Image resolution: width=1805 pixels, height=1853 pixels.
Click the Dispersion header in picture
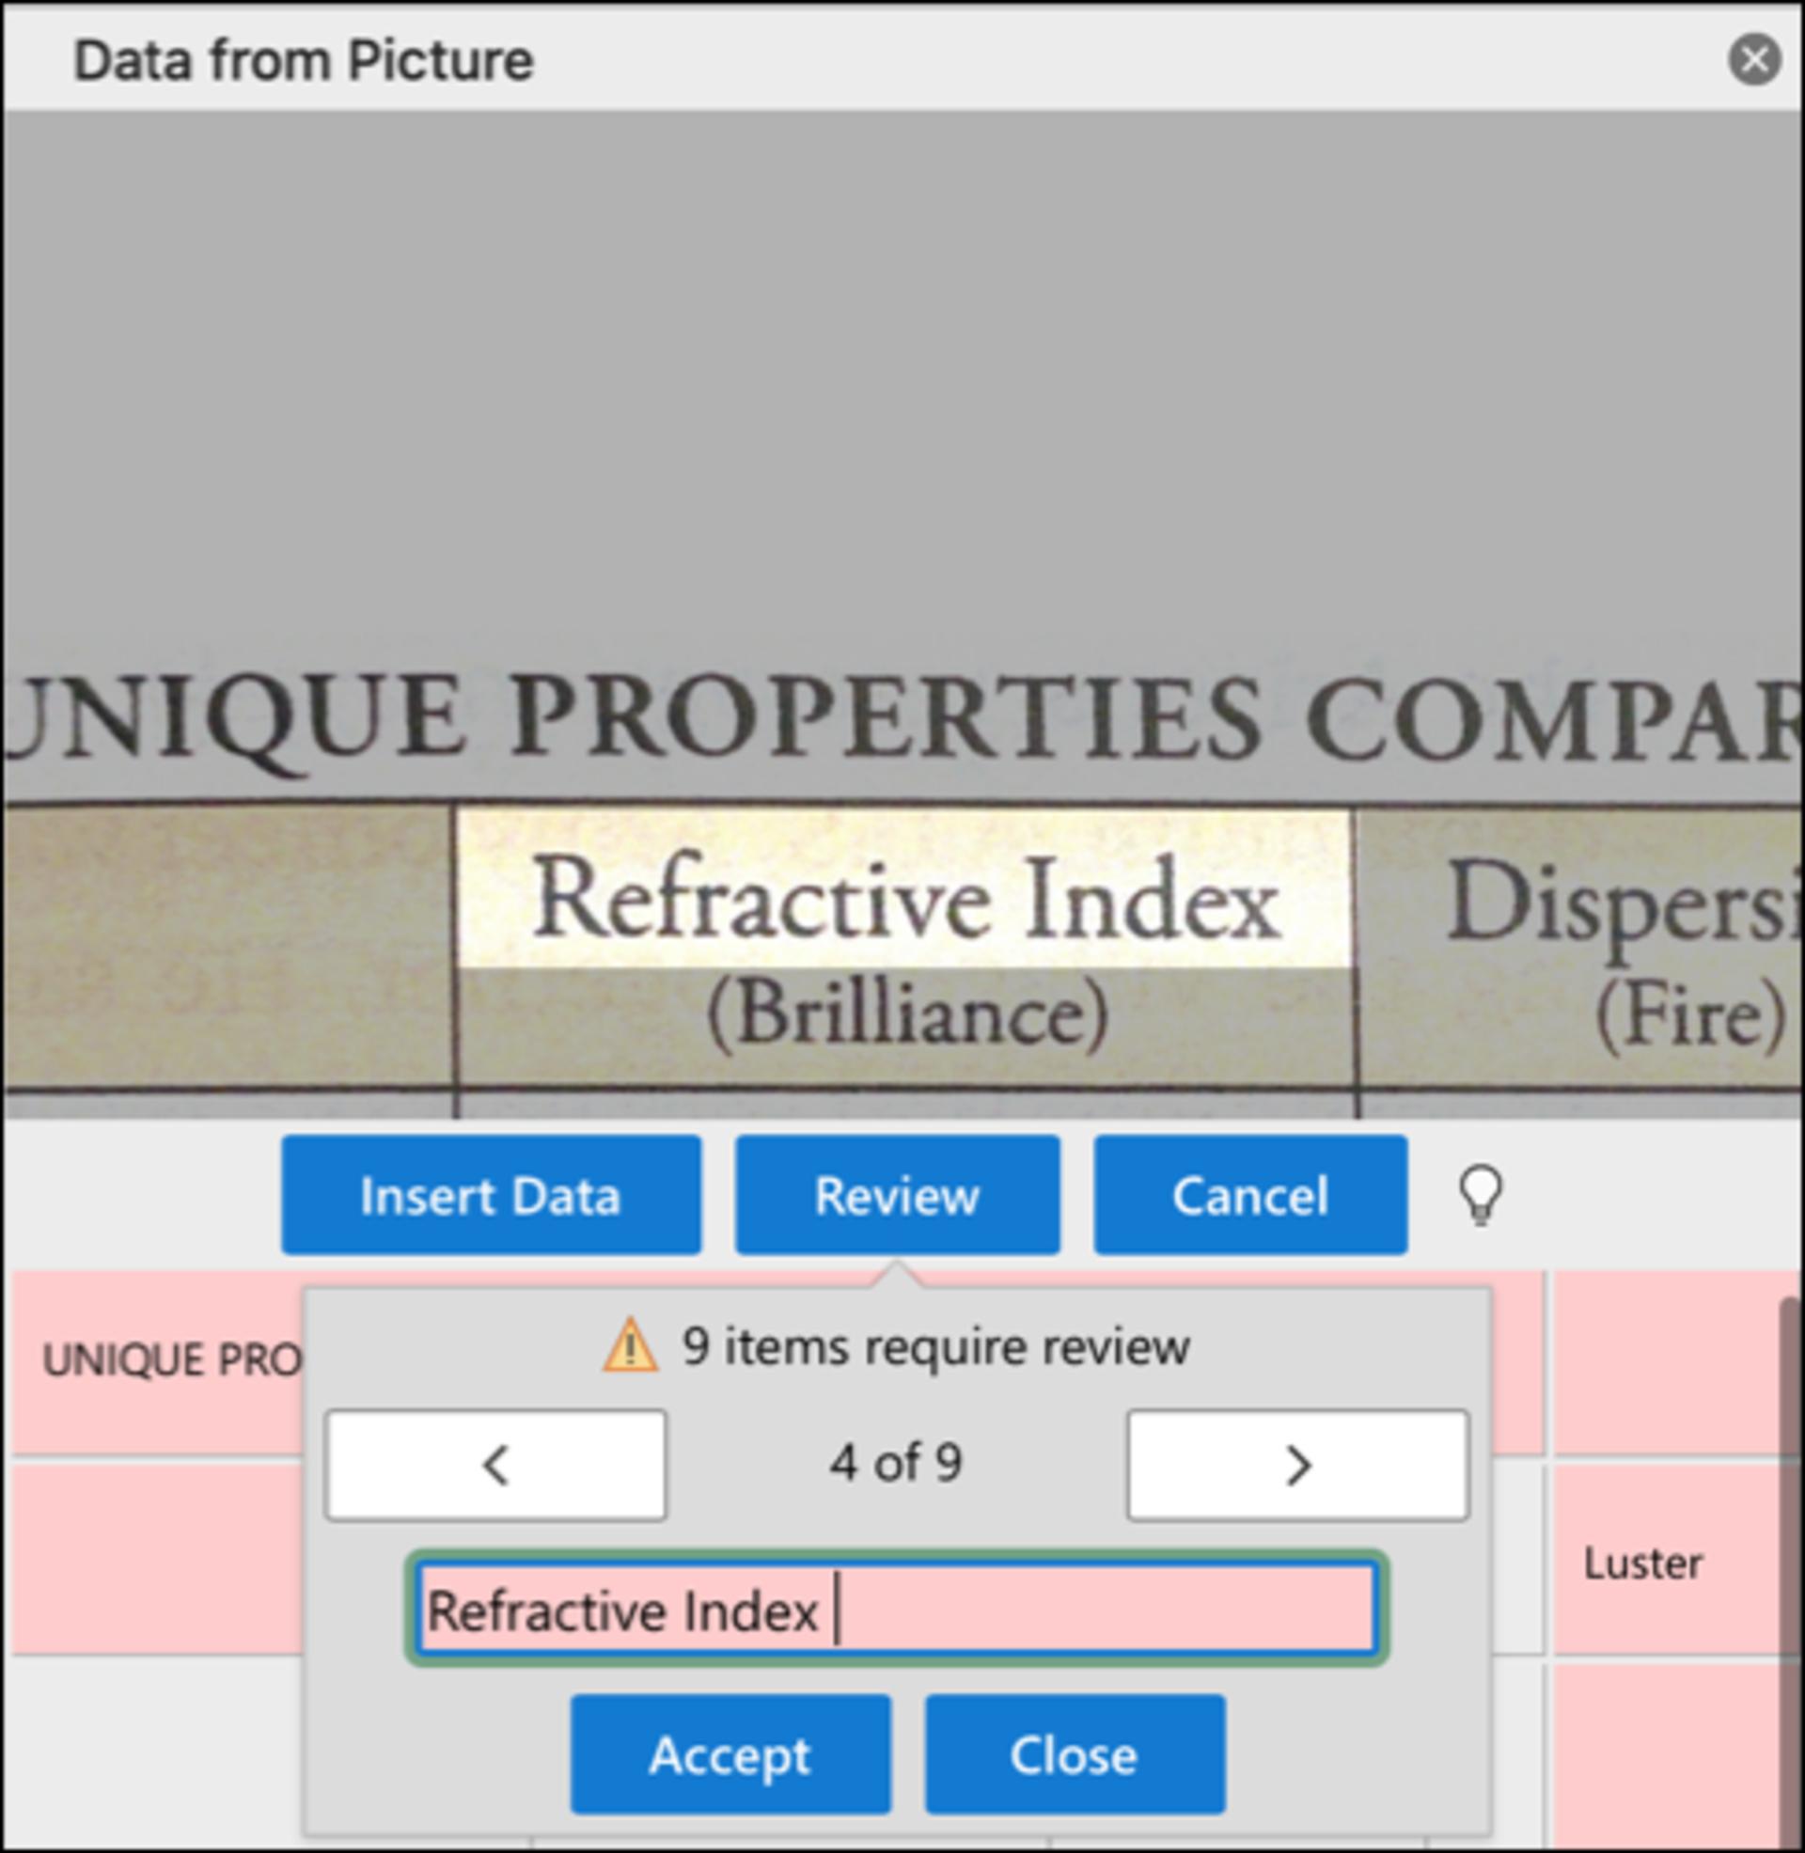(1623, 903)
